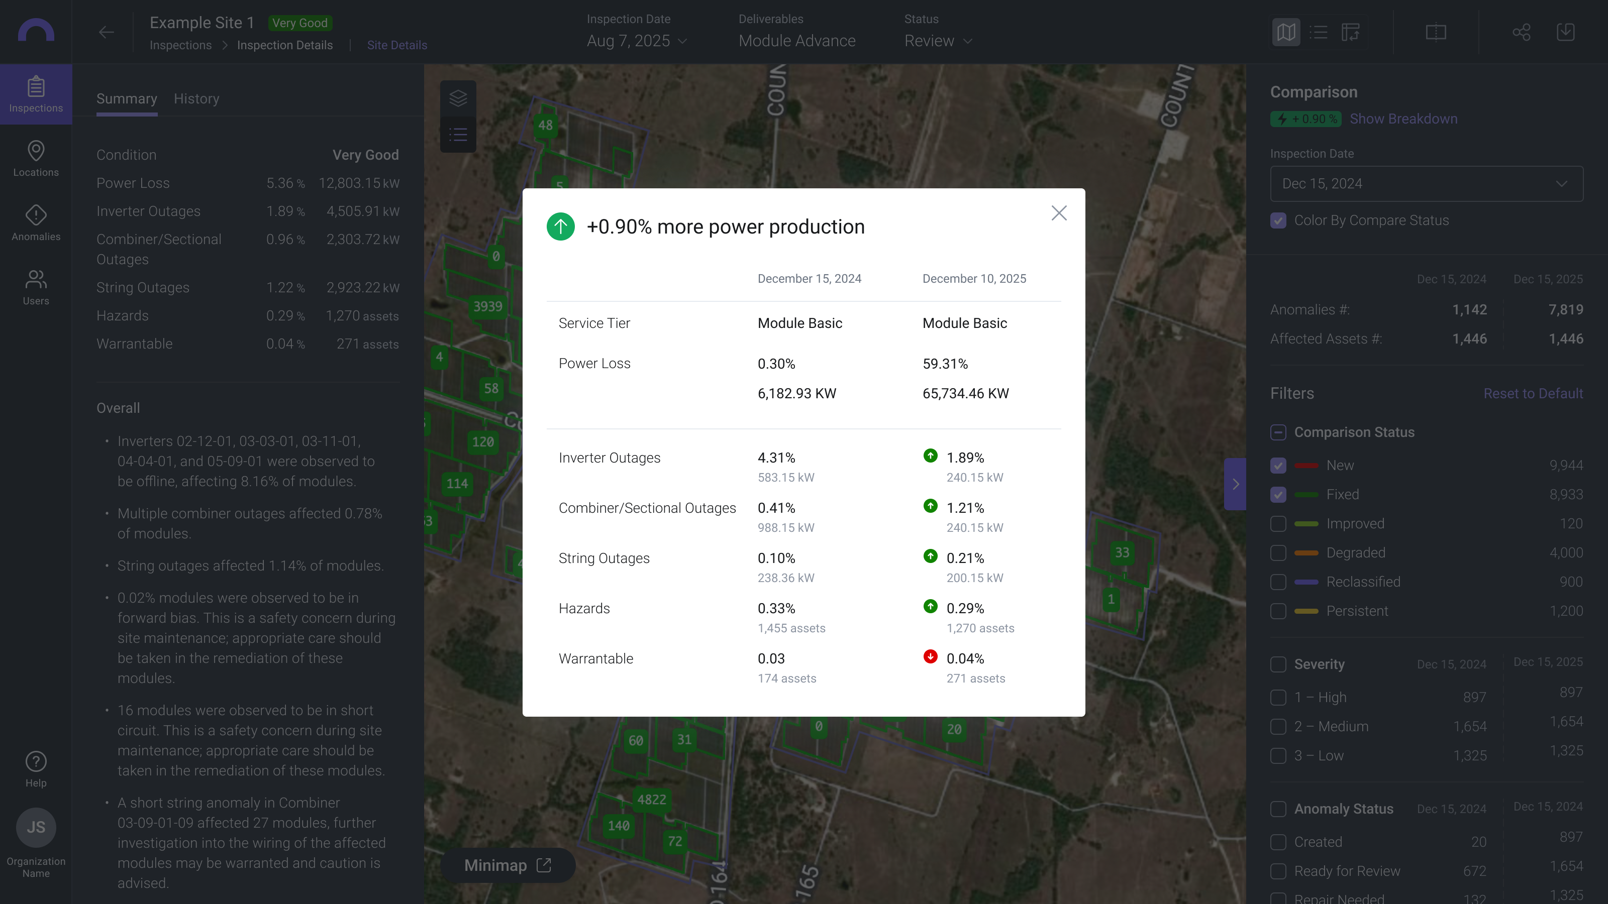Open the comparison date Dec 15, 2024 dropdown

[1427, 183]
